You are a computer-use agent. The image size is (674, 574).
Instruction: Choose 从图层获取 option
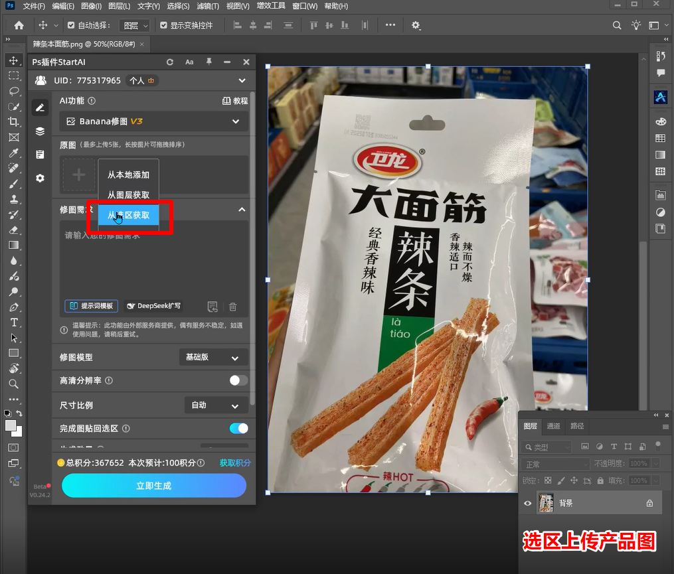pos(129,195)
